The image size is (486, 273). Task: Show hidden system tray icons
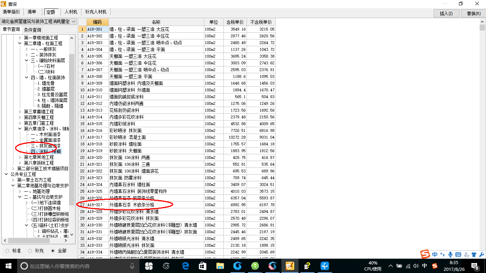tap(391, 266)
